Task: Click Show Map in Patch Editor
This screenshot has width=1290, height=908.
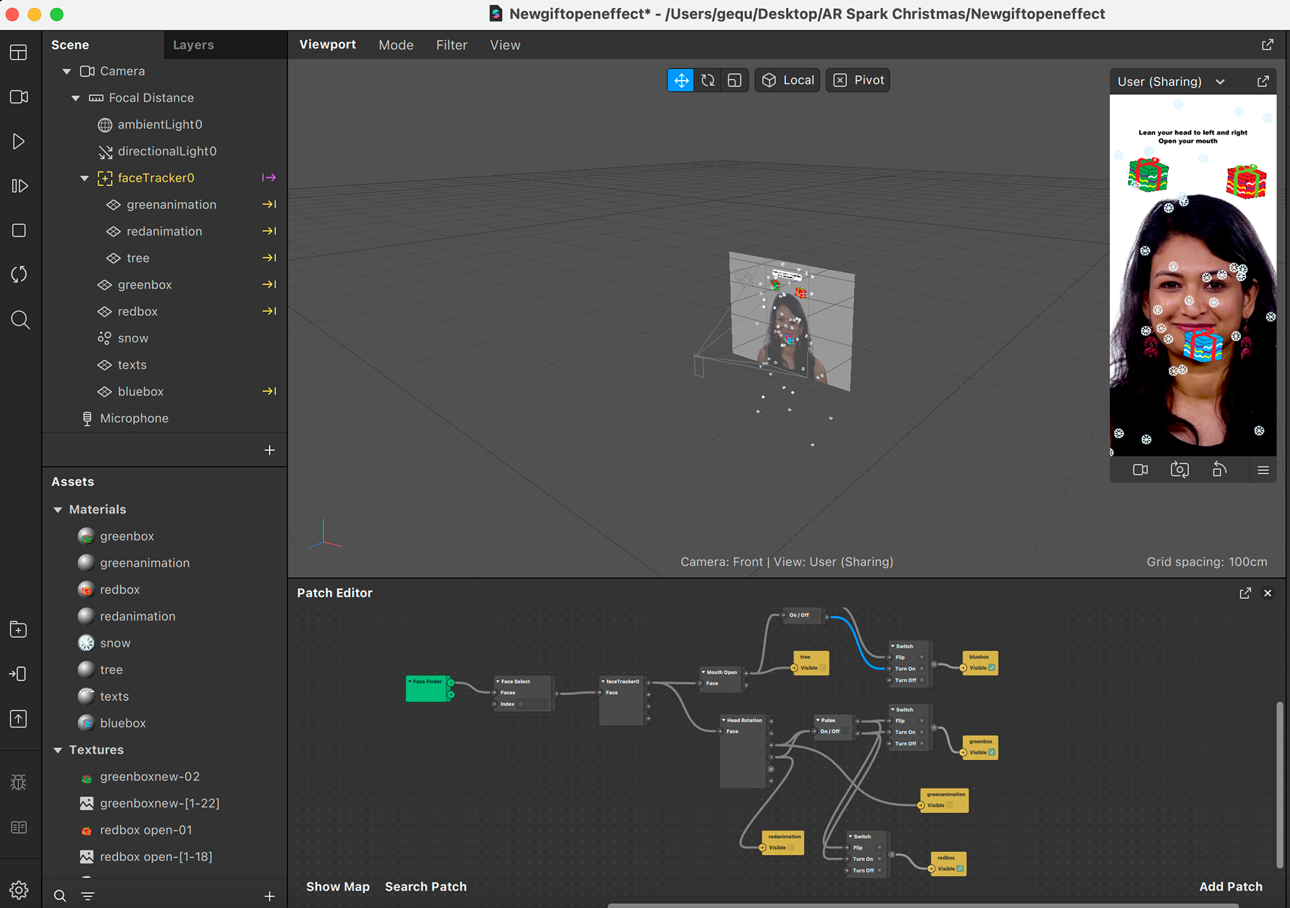Action: click(338, 886)
